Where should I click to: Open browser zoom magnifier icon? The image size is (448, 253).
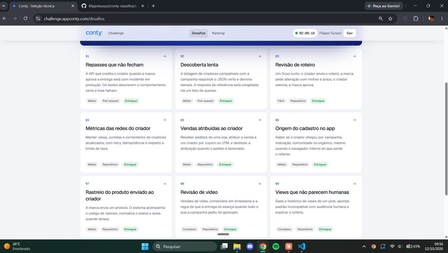tap(381, 19)
